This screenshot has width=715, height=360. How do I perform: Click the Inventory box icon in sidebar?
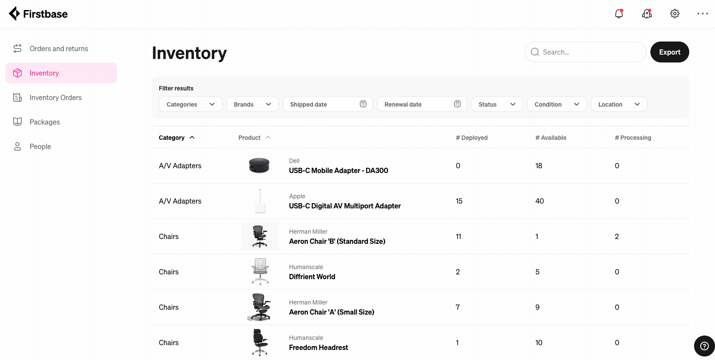click(17, 73)
